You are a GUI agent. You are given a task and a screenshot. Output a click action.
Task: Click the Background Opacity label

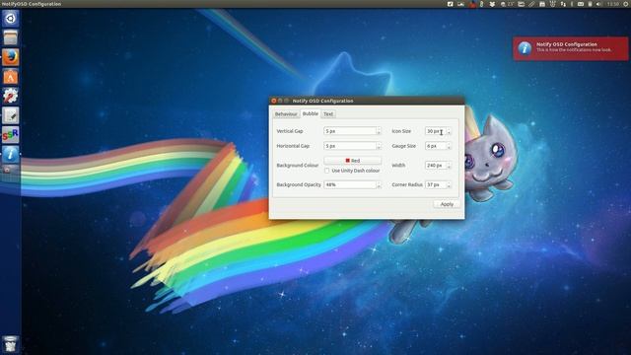pyautogui.click(x=299, y=184)
